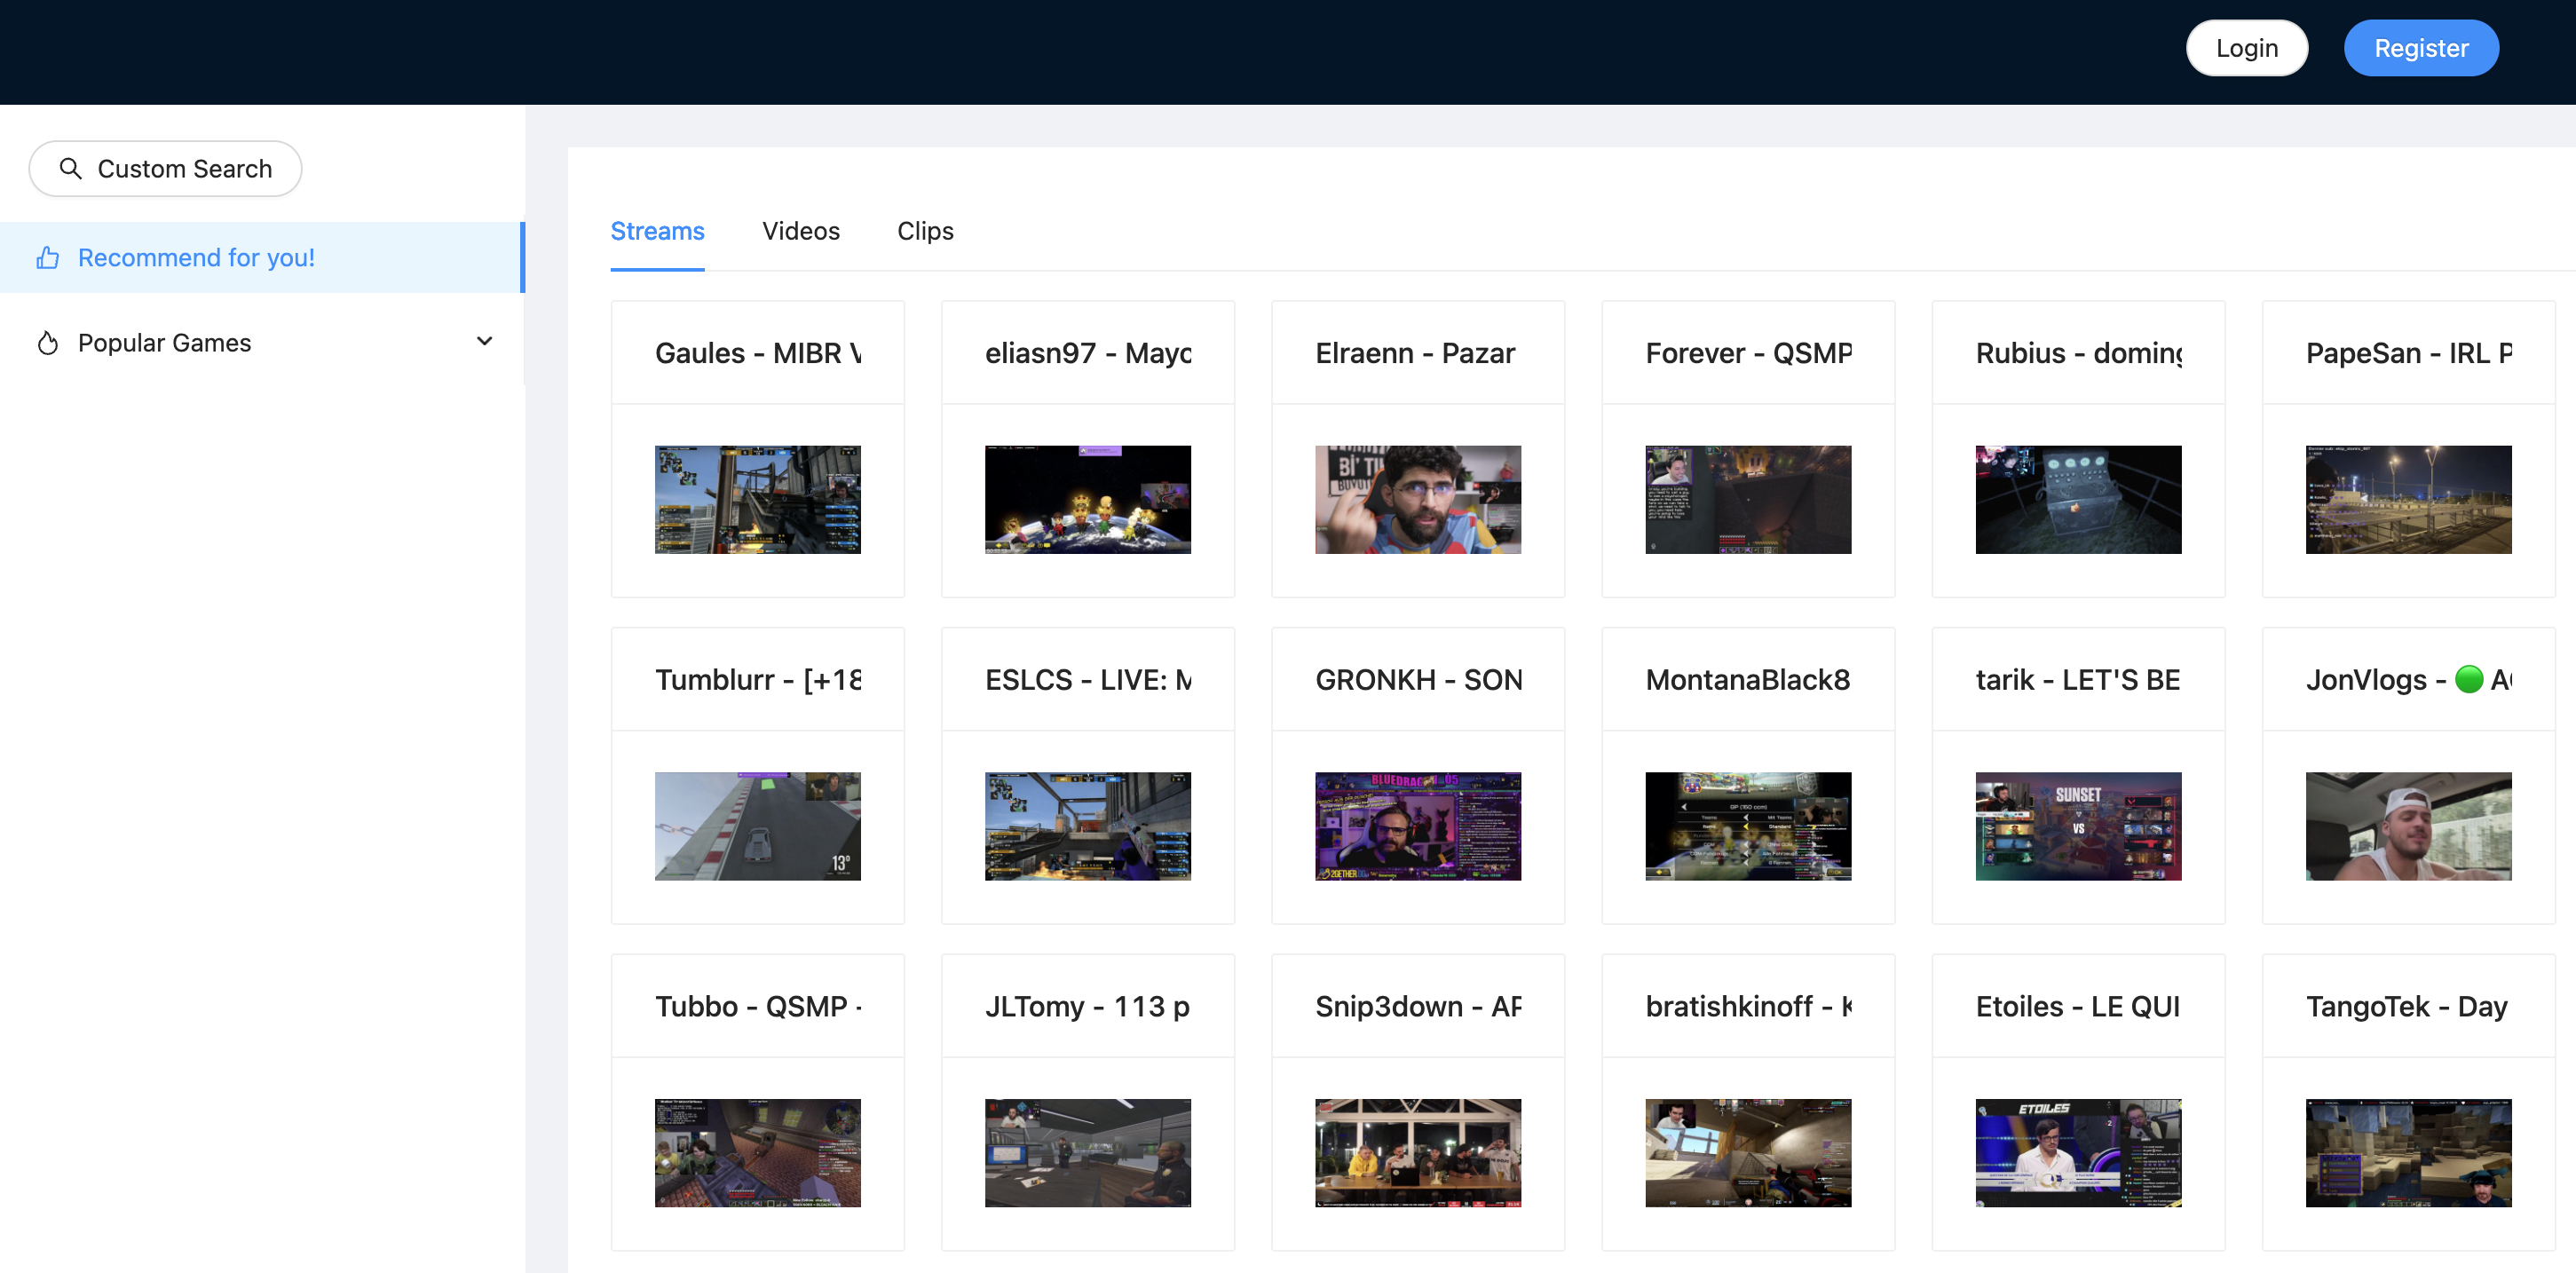Click the Tubbo QSMP stream thumbnail

pos(757,1153)
